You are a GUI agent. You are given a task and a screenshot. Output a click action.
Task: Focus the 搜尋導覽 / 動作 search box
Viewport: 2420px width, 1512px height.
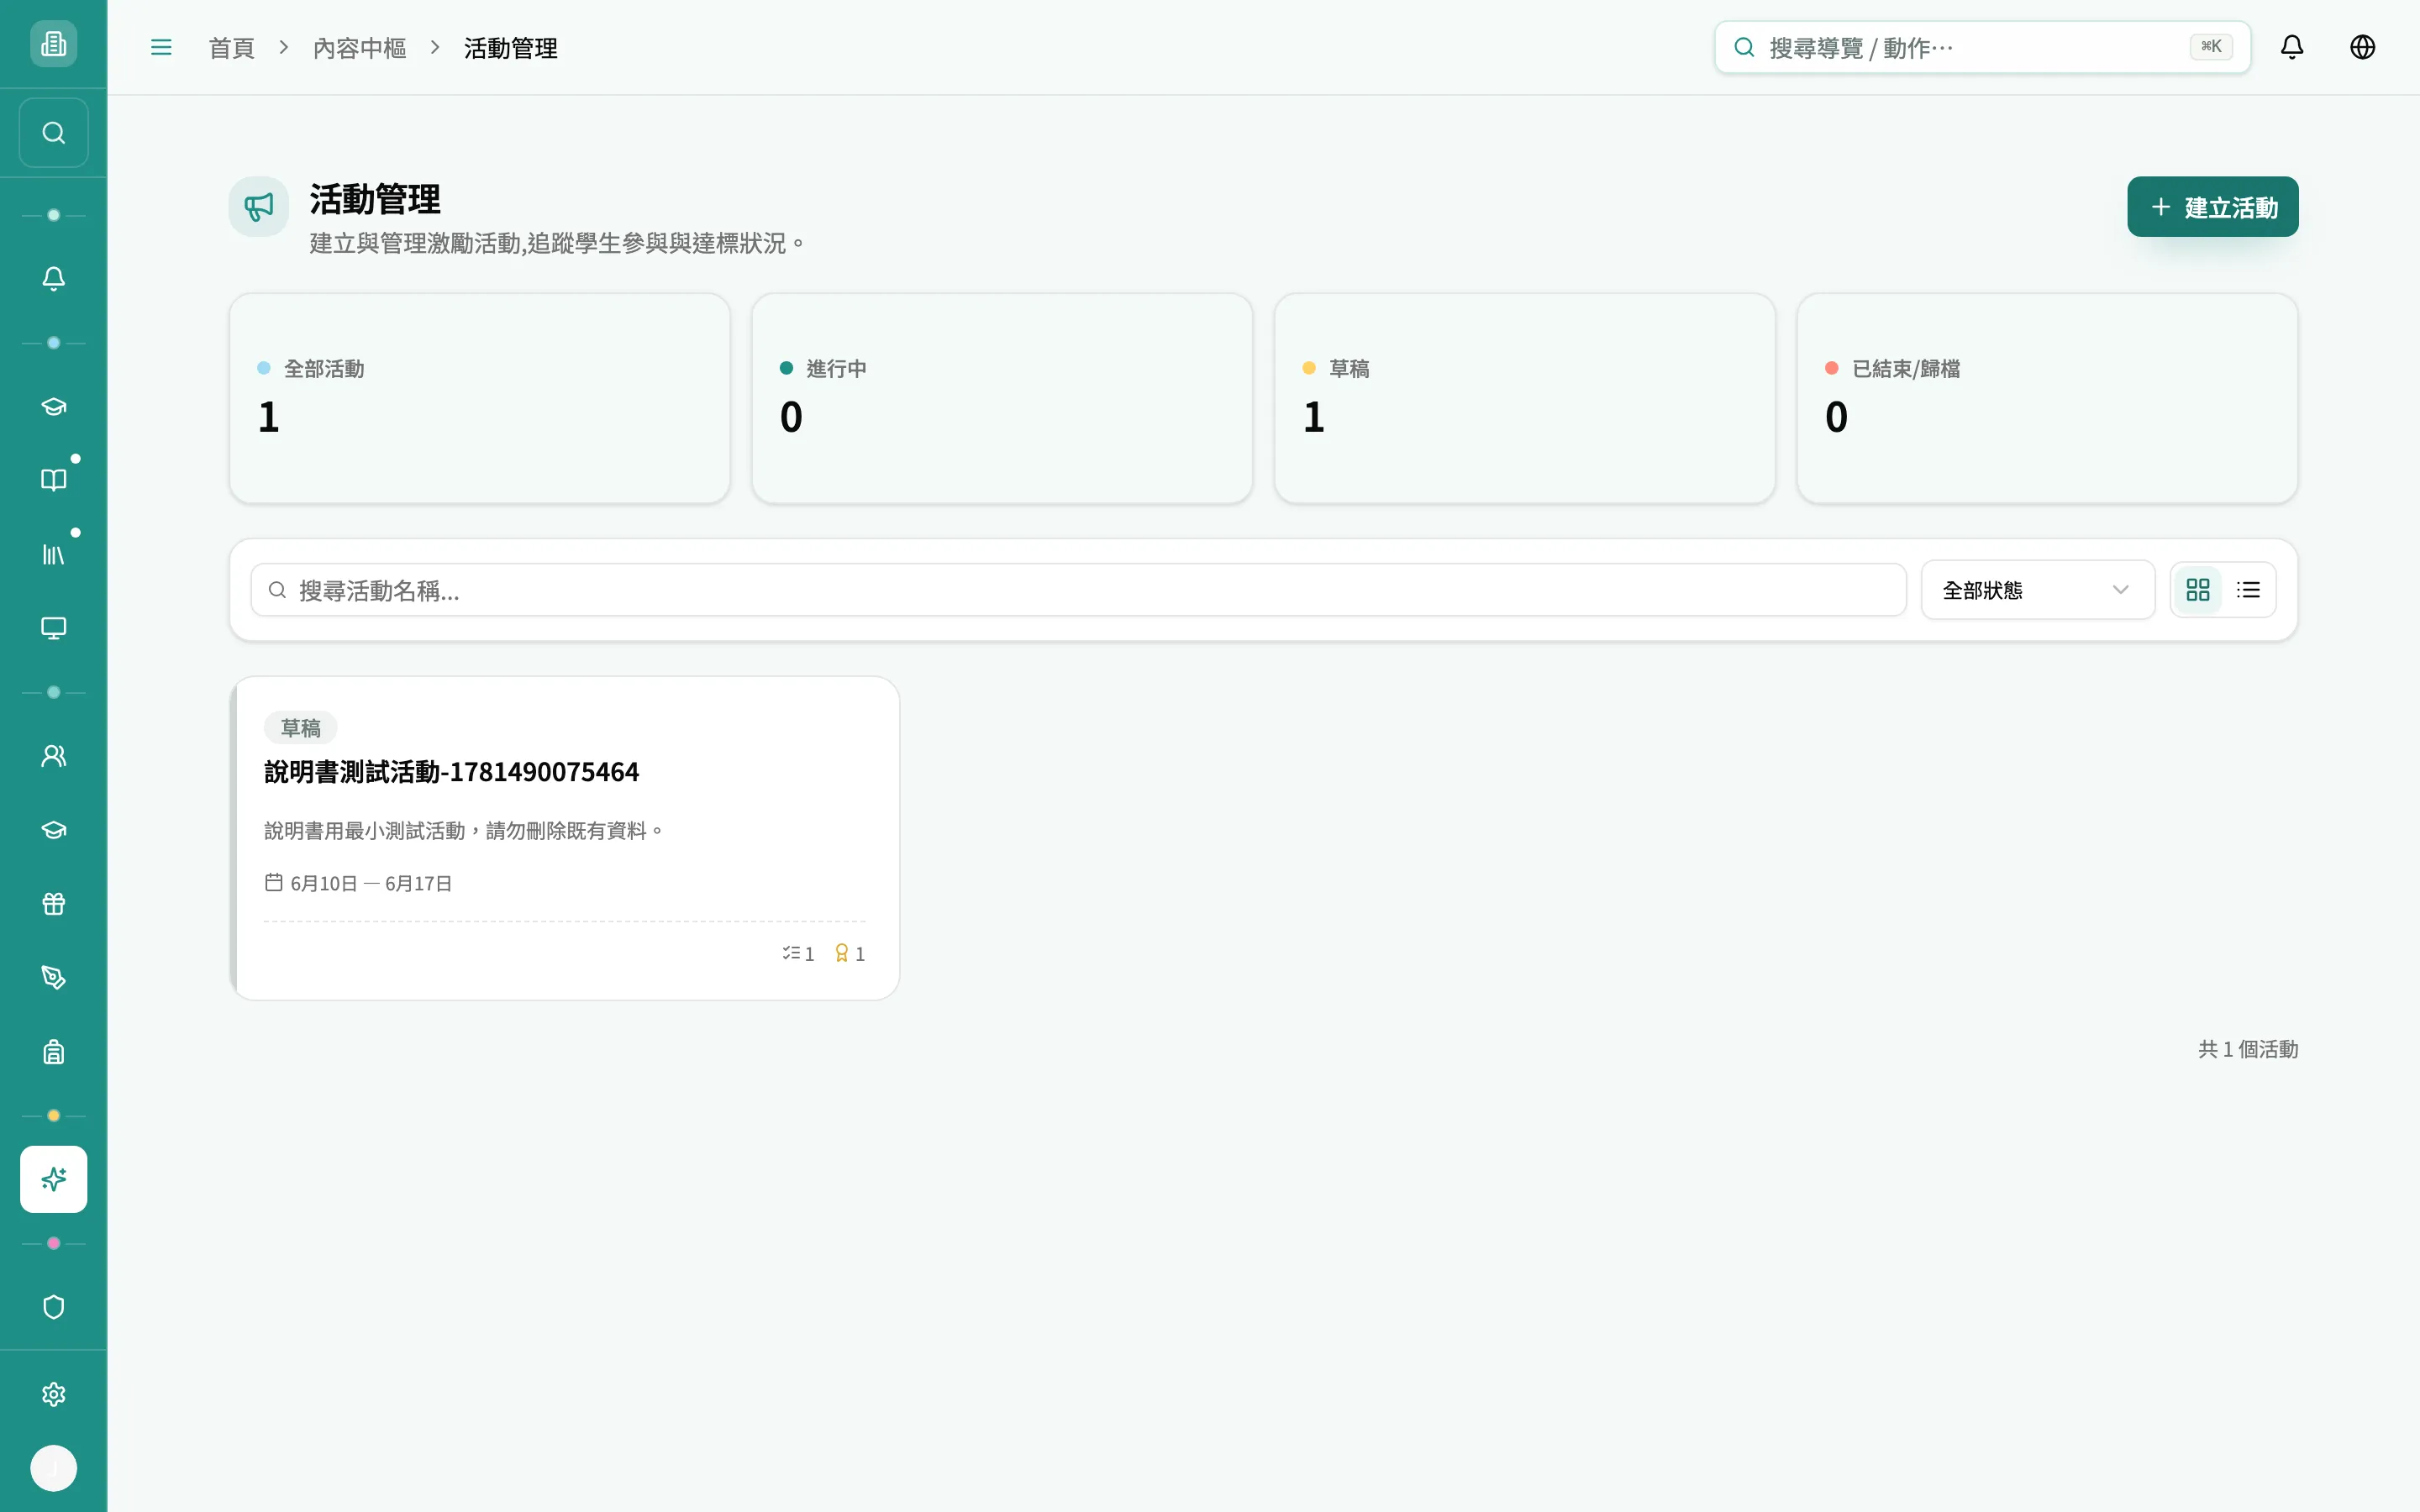click(1982, 47)
